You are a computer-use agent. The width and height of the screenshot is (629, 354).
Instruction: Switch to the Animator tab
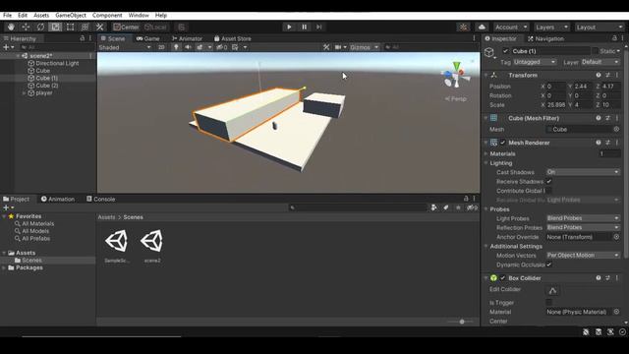[x=187, y=38]
